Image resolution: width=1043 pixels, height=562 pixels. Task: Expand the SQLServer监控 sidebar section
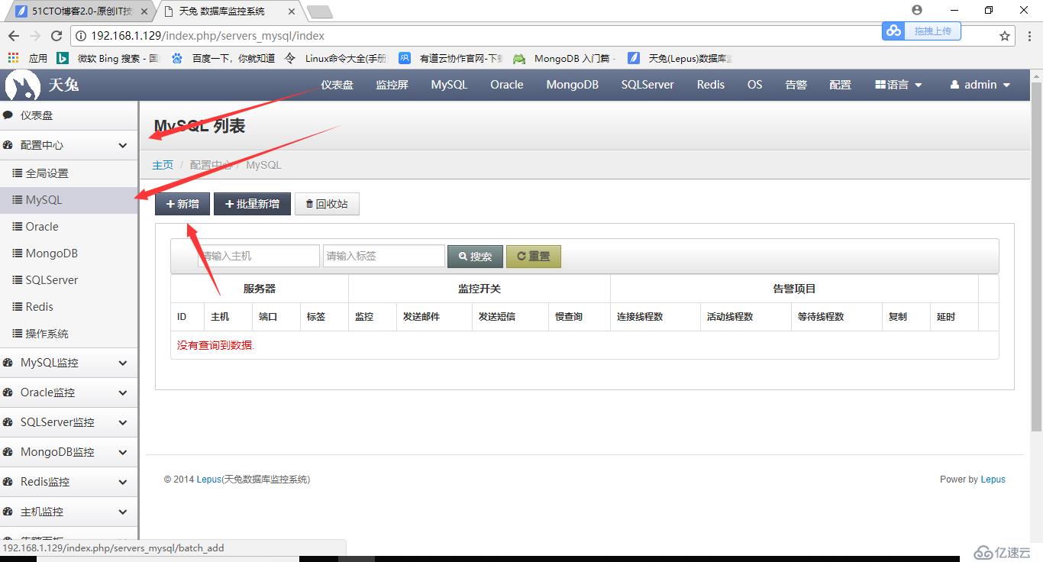(69, 422)
